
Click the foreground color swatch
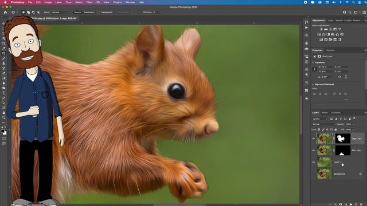pyautogui.click(x=2, y=131)
